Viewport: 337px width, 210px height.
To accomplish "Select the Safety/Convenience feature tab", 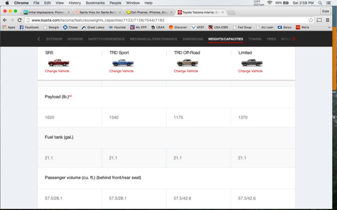I will point(106,39).
